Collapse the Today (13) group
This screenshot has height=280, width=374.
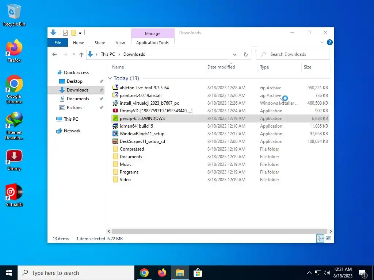pyautogui.click(x=110, y=78)
